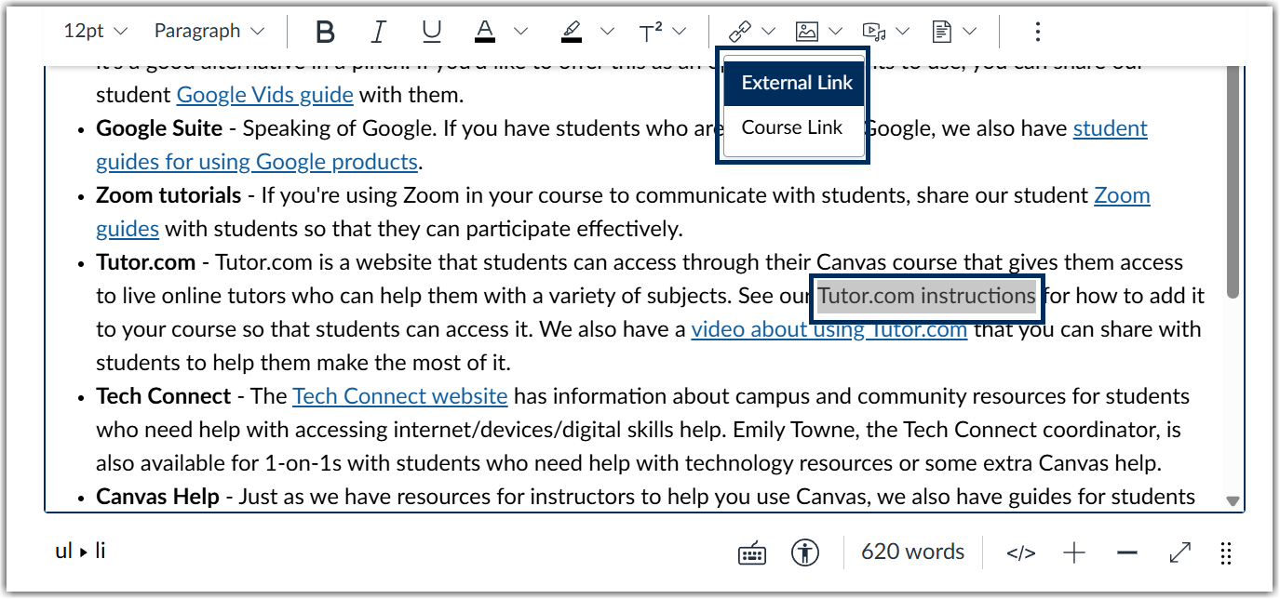Viewport: 1280px width, 599px height.
Task: Open the Tech Connect website link
Action: point(400,396)
